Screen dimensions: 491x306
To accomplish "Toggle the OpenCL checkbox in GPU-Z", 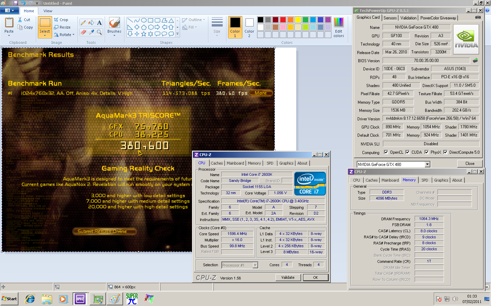I will coord(386,152).
